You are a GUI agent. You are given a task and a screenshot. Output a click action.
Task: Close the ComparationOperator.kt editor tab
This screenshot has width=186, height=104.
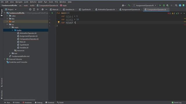point(168,10)
